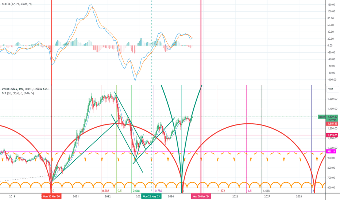Viewport: 340px width, 200px height.
Task: Click the MA (10, close, 0, SMA, 5) legend
Action: pyautogui.click(x=18, y=93)
